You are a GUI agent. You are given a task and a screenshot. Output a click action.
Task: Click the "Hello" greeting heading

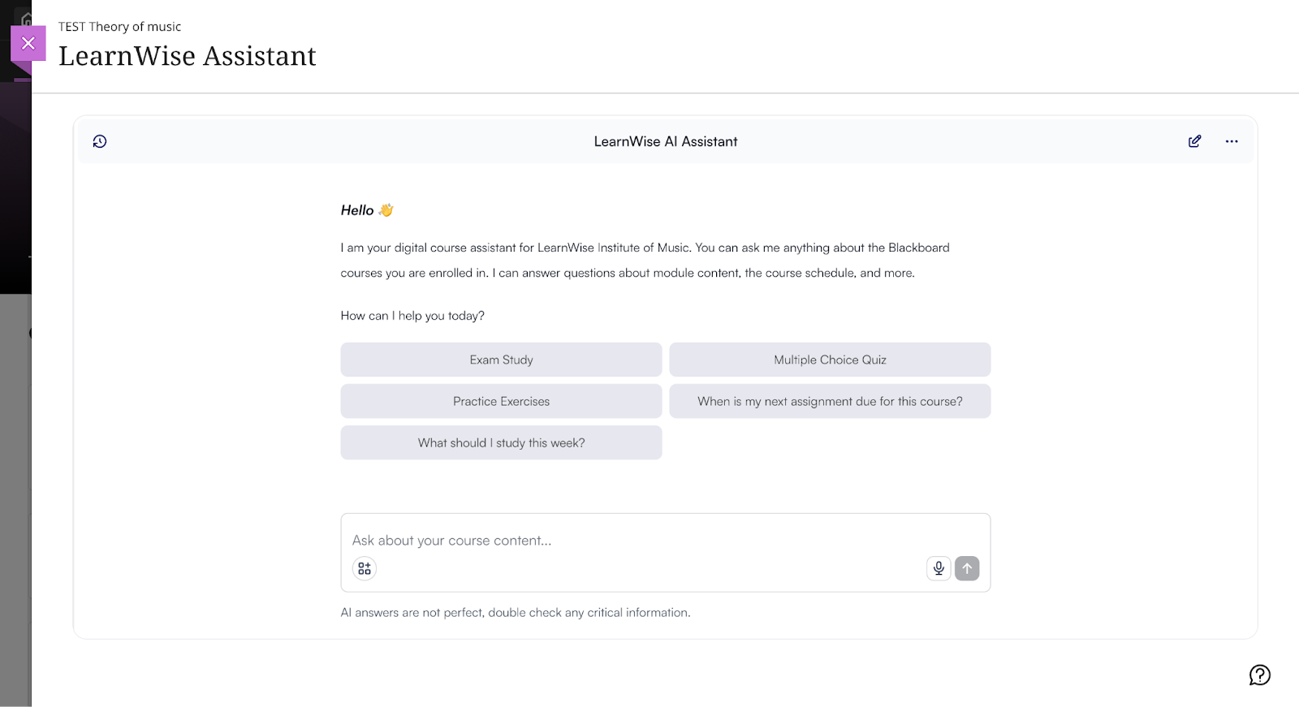point(357,210)
